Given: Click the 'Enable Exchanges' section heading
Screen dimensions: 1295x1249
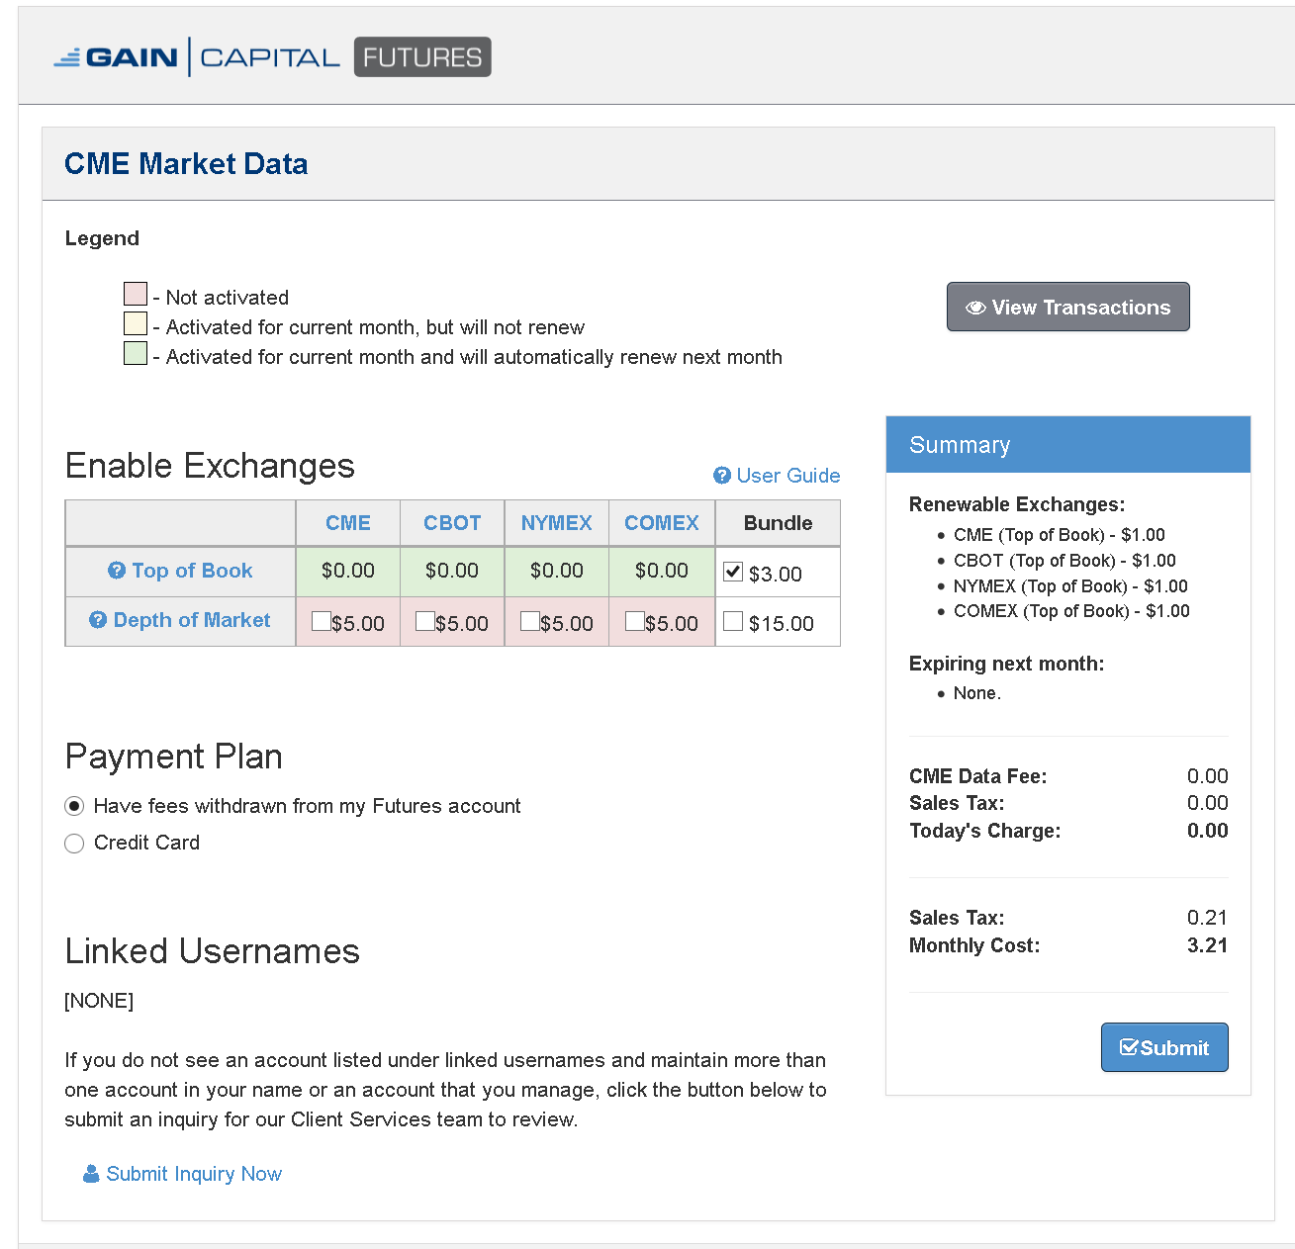Looking at the screenshot, I should point(210,466).
